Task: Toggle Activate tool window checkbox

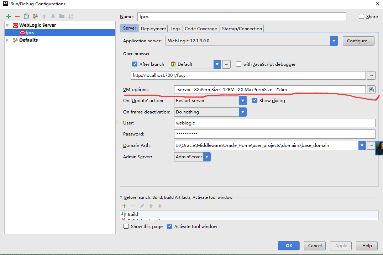Action: tap(169, 226)
